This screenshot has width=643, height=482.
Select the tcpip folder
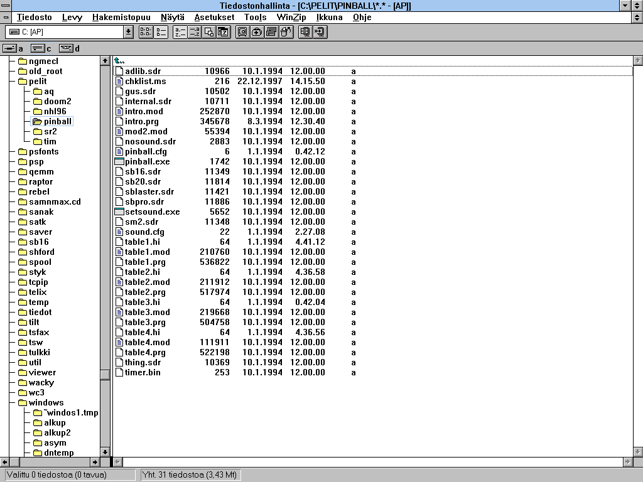(x=33, y=282)
